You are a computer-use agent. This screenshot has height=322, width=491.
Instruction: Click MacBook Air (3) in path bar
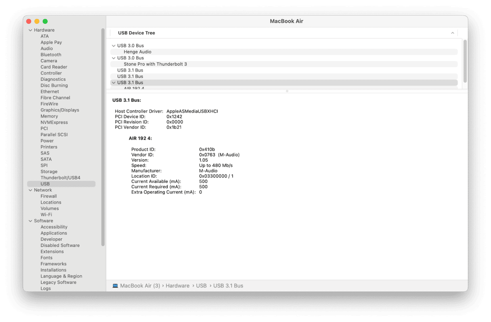coord(140,286)
